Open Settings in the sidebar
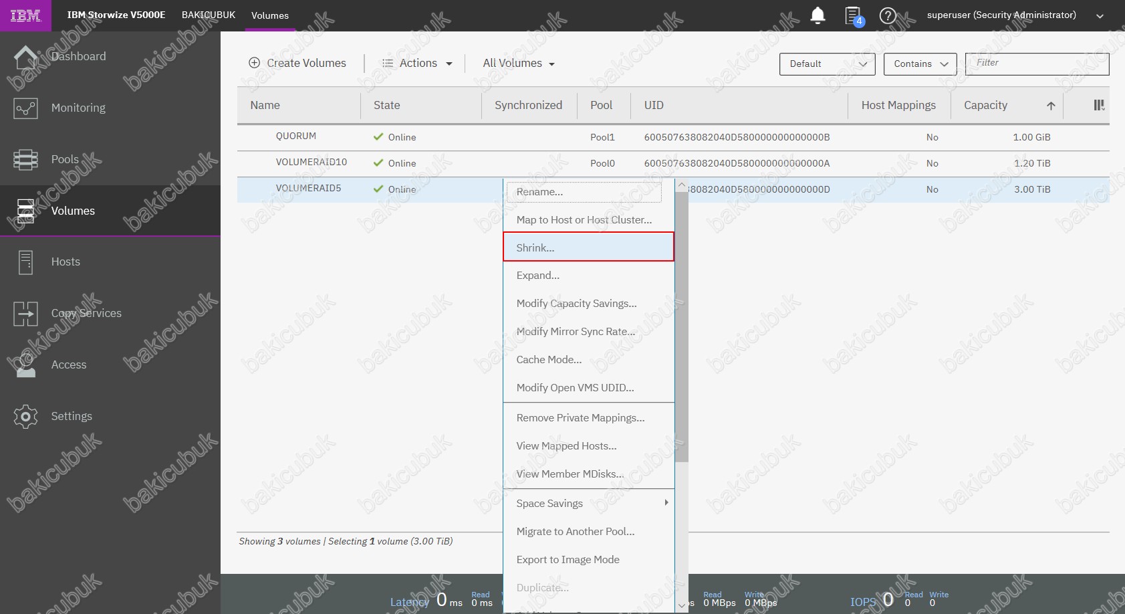1125x614 pixels. coord(72,417)
